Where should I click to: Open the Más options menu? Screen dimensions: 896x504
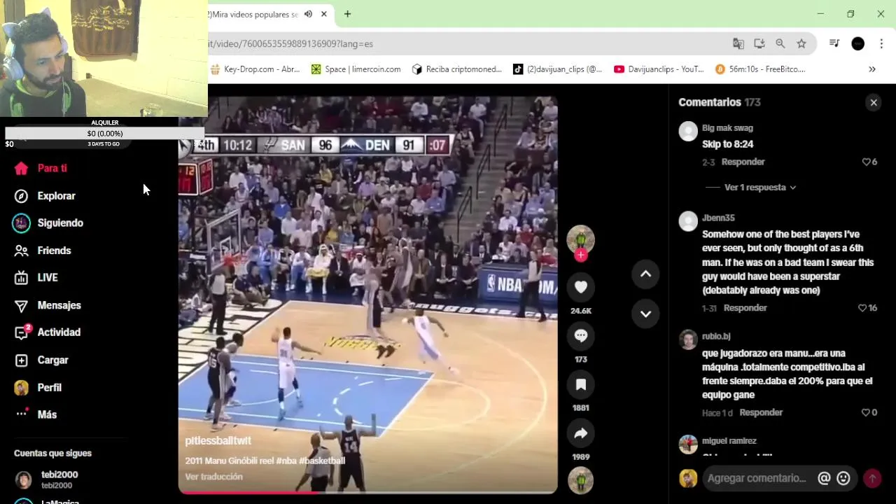pos(36,414)
